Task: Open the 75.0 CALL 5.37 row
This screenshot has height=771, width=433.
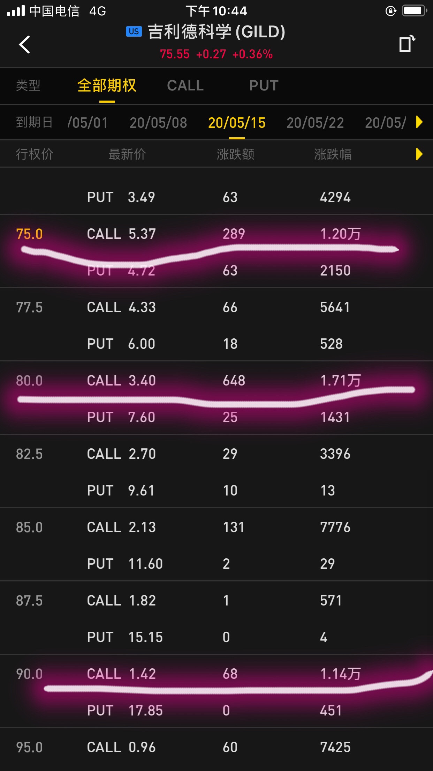Action: pos(216,234)
